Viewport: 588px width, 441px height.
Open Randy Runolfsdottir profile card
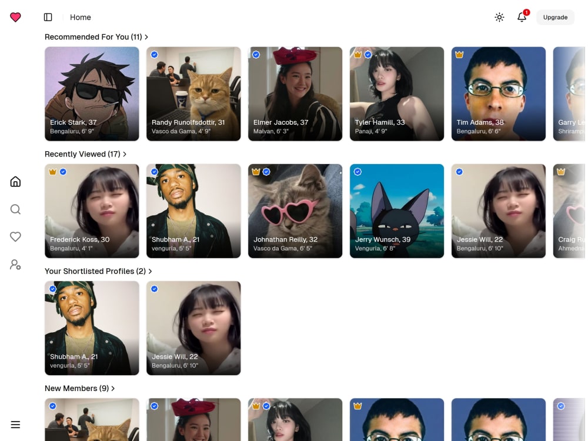(x=193, y=93)
